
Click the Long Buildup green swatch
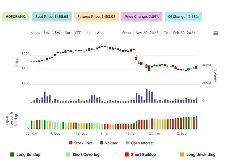tap(12, 154)
